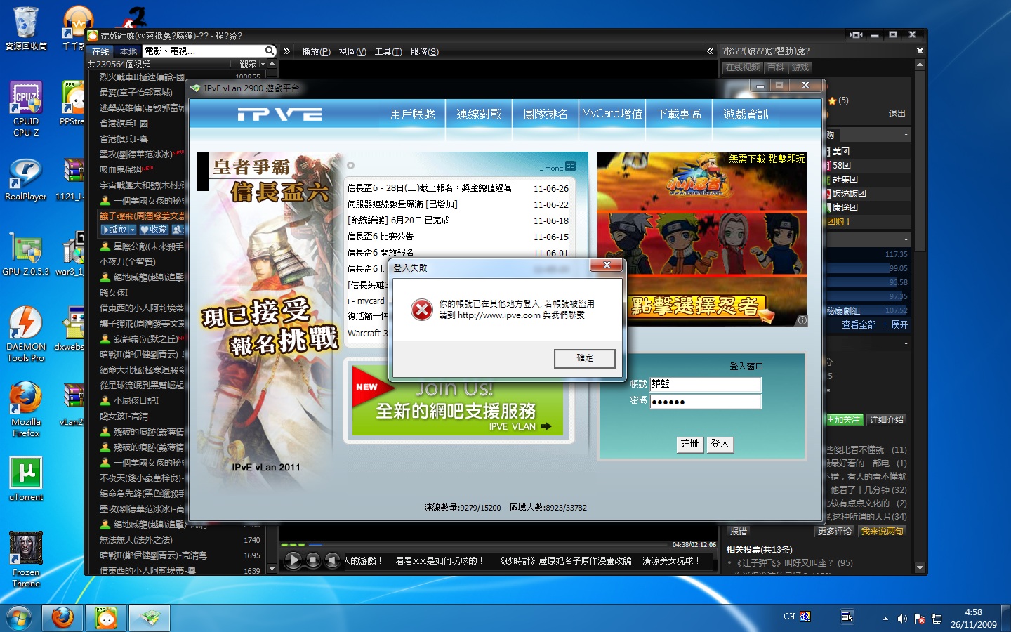Click the 收藏 favorite button in playlist
1011x632 pixels.
point(154,230)
